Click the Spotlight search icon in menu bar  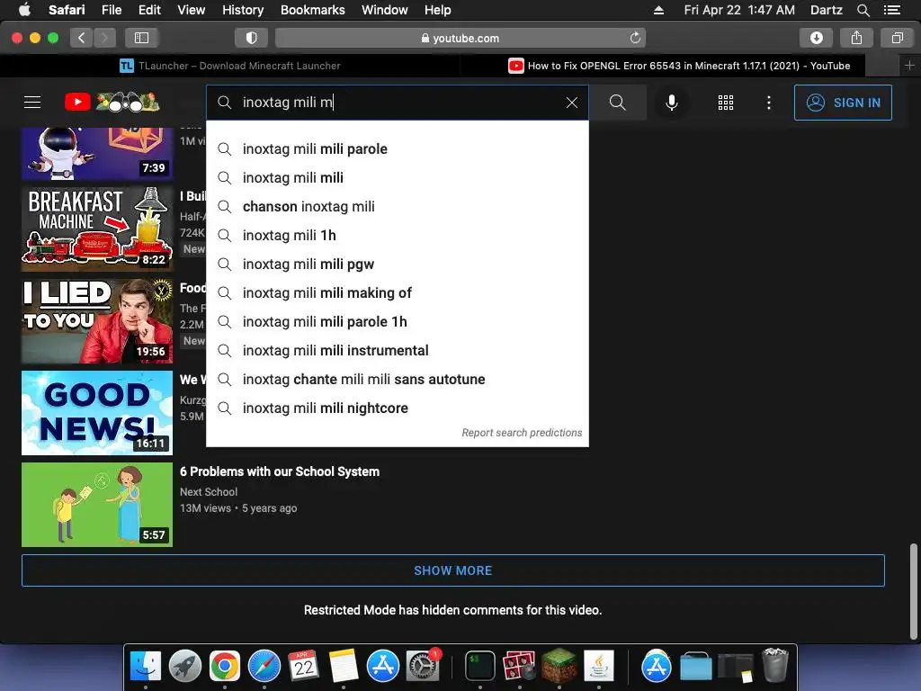(863, 10)
